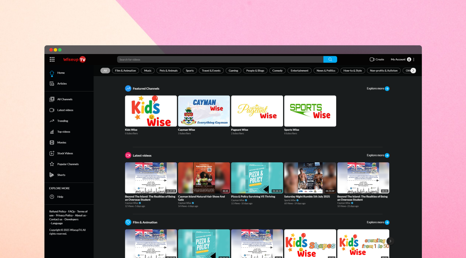Click the Top videos bar chart icon
Screen dimensions: 466x258
click(52, 132)
